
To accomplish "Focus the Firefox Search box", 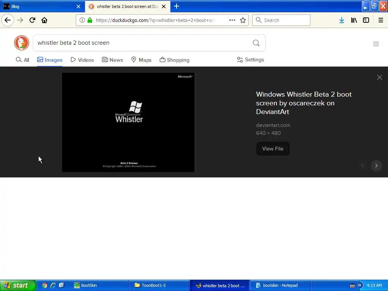I will tap(282, 20).
